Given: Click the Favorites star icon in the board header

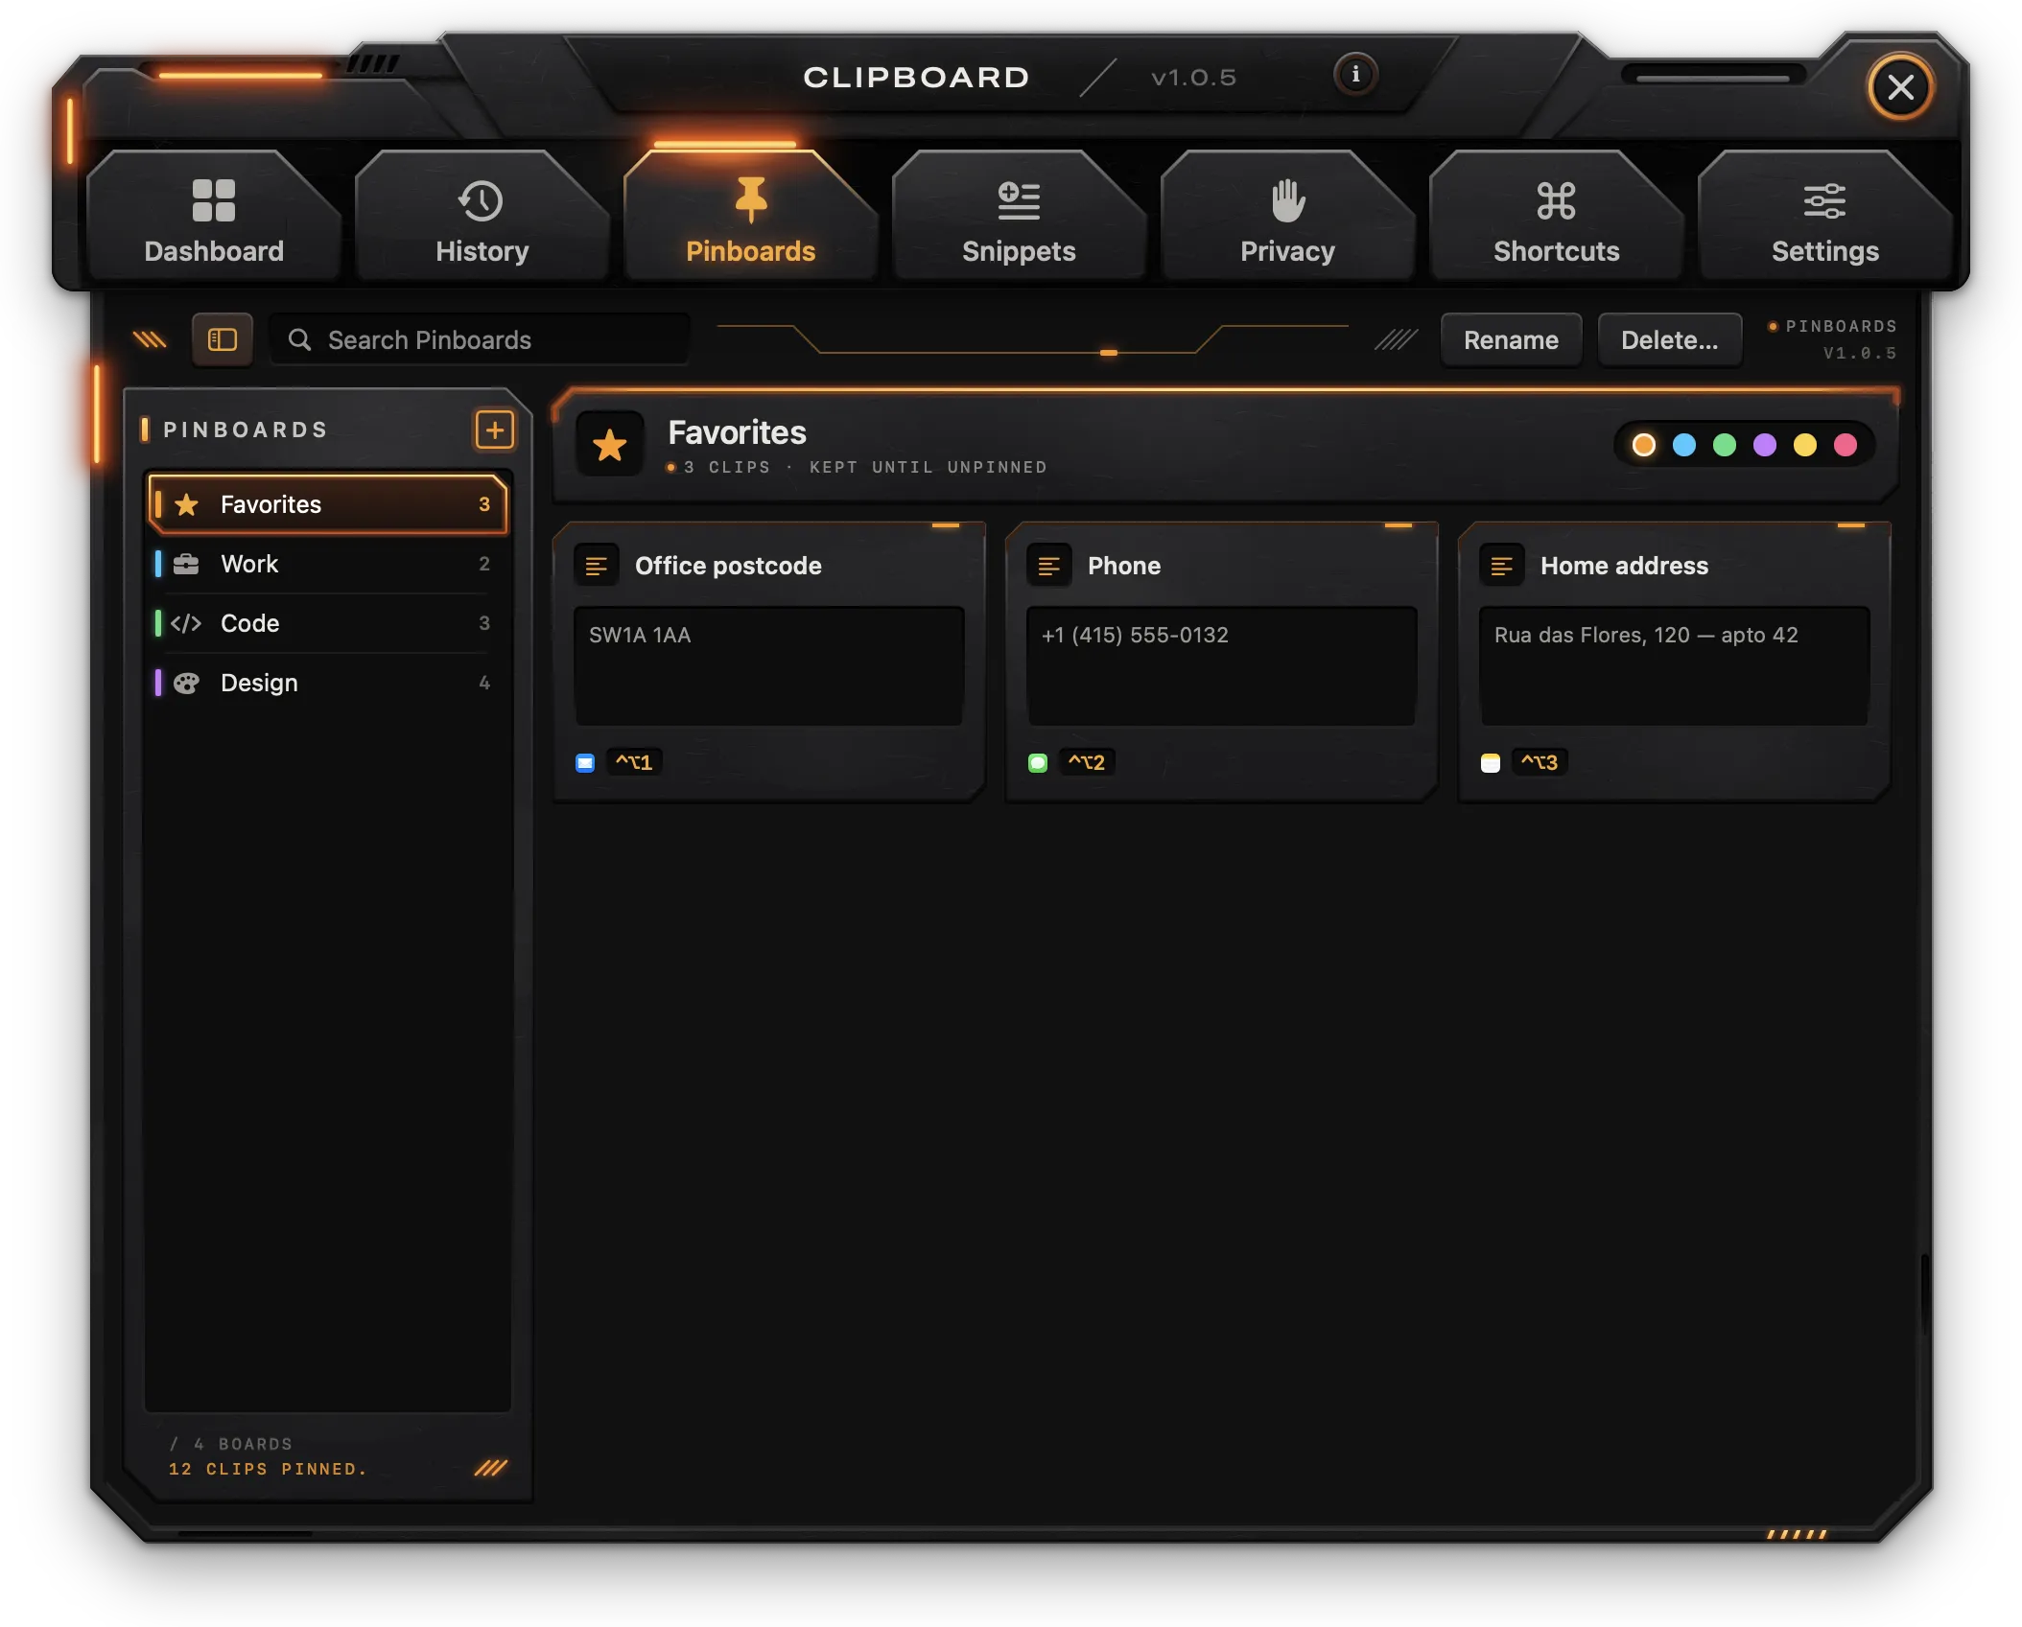Looking at the screenshot, I should (x=610, y=445).
